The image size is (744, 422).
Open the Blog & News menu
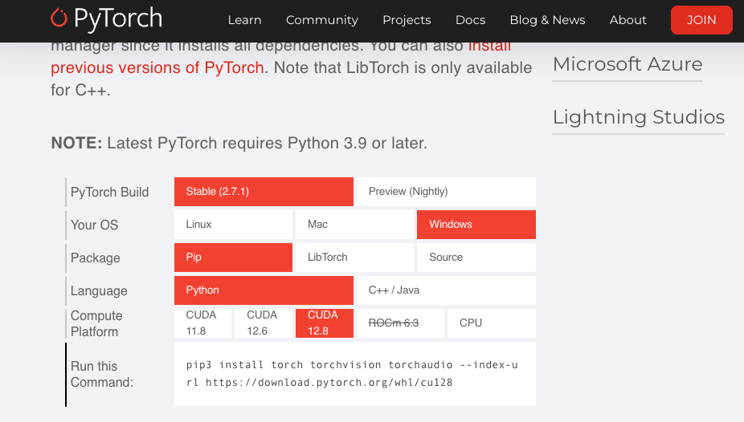(x=547, y=20)
